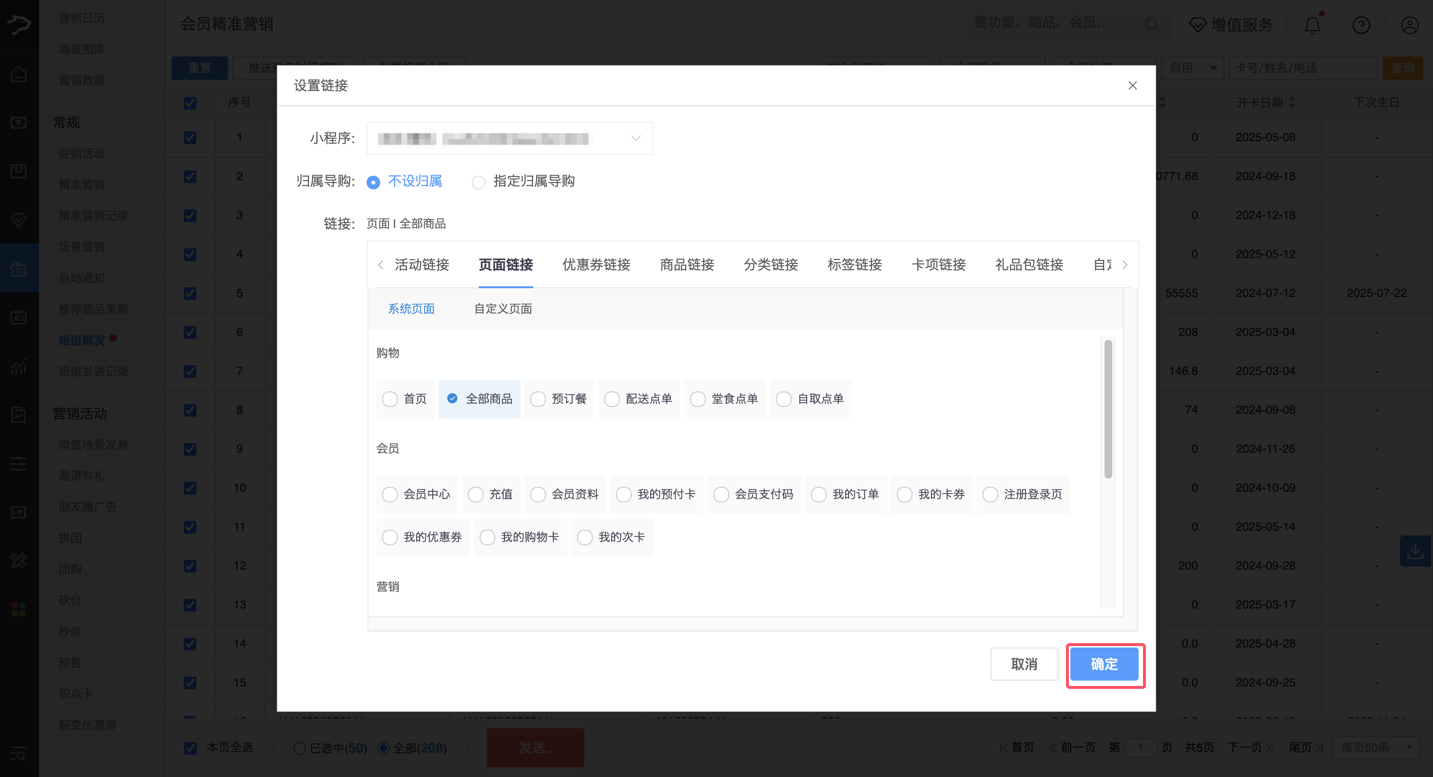Sort by 开卡日期 column arrows
This screenshot has height=777, width=1433.
click(x=1291, y=102)
